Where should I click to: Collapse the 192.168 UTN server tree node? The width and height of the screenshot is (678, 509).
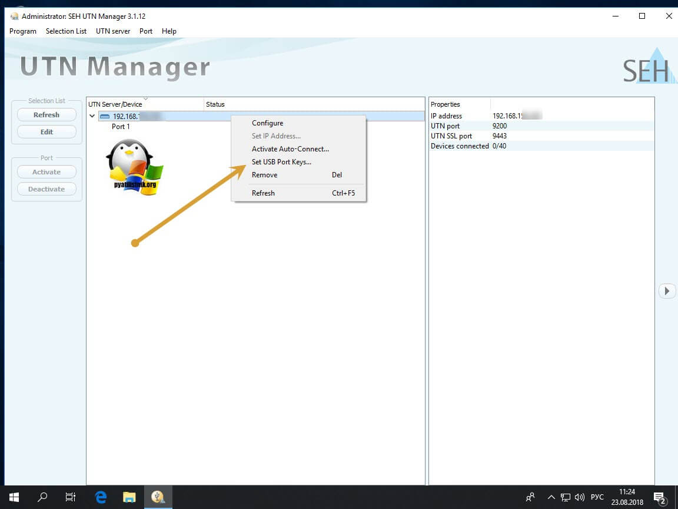point(92,116)
